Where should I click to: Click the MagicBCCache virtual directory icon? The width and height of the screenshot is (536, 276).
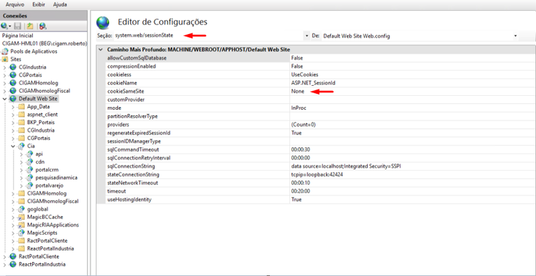pyautogui.click(x=21, y=217)
